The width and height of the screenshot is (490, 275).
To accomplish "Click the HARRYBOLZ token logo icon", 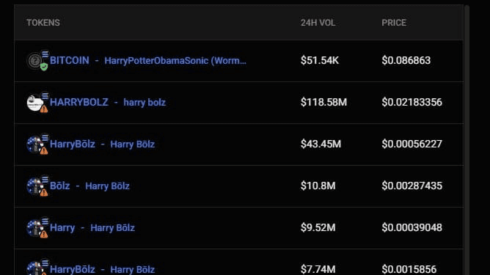I will click(x=34, y=103).
